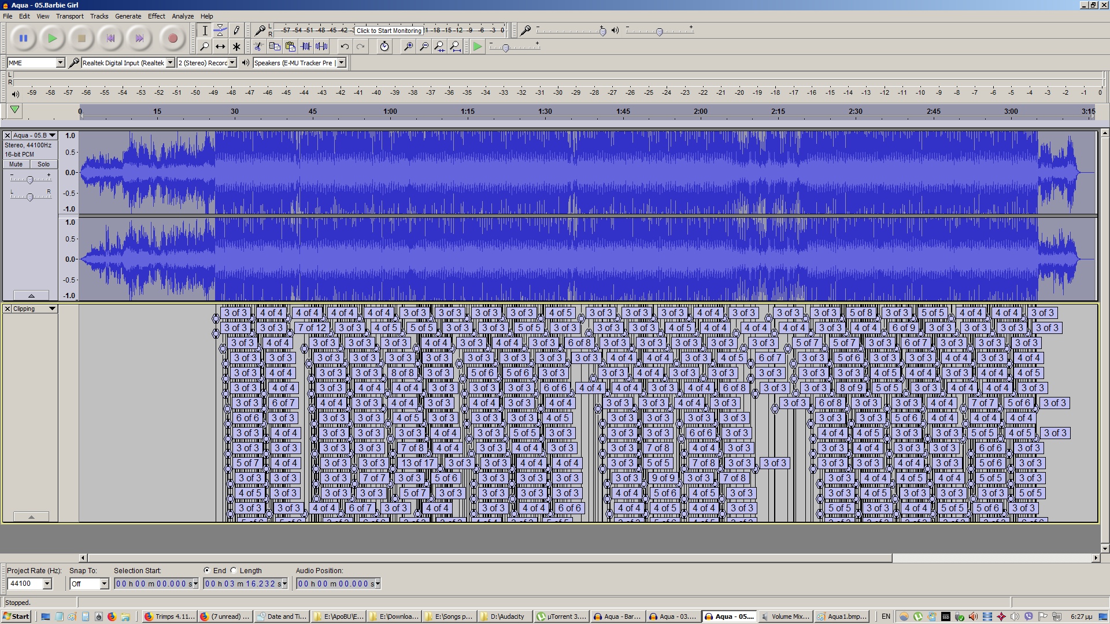
Task: Click the Copy icon in edit toolbar
Action: 275,46
